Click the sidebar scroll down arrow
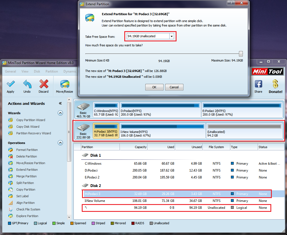 point(69,217)
